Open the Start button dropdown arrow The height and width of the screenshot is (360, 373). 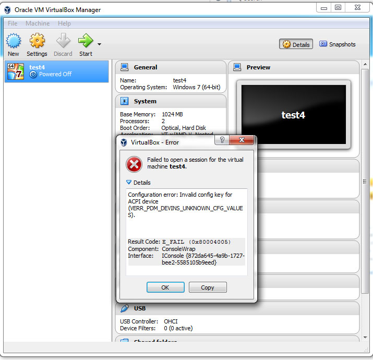click(99, 44)
